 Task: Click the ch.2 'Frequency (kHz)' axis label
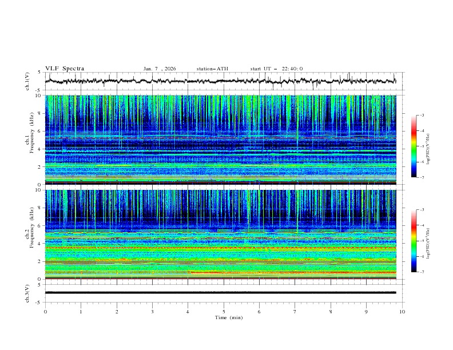tap(32, 228)
